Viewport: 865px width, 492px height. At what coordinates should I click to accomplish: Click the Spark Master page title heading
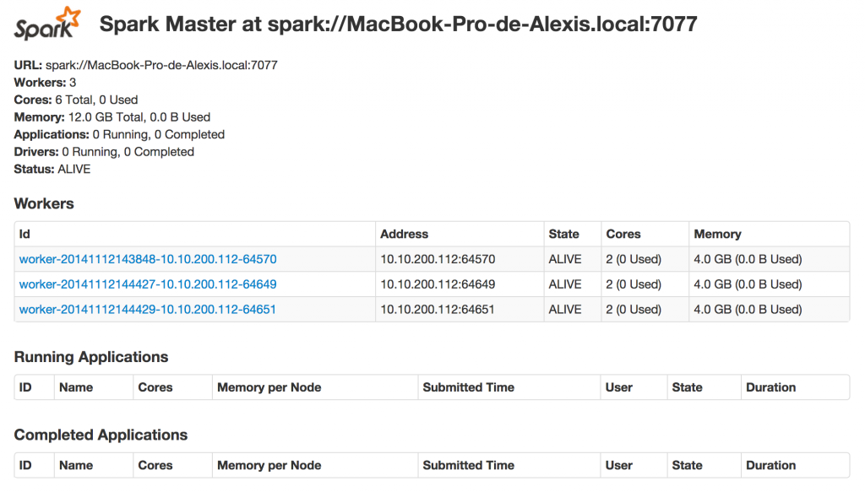point(398,24)
